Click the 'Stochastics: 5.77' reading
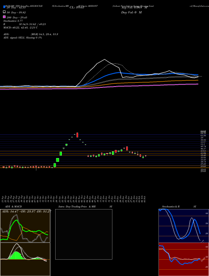This screenshot has height=276, width=209. 13,21
